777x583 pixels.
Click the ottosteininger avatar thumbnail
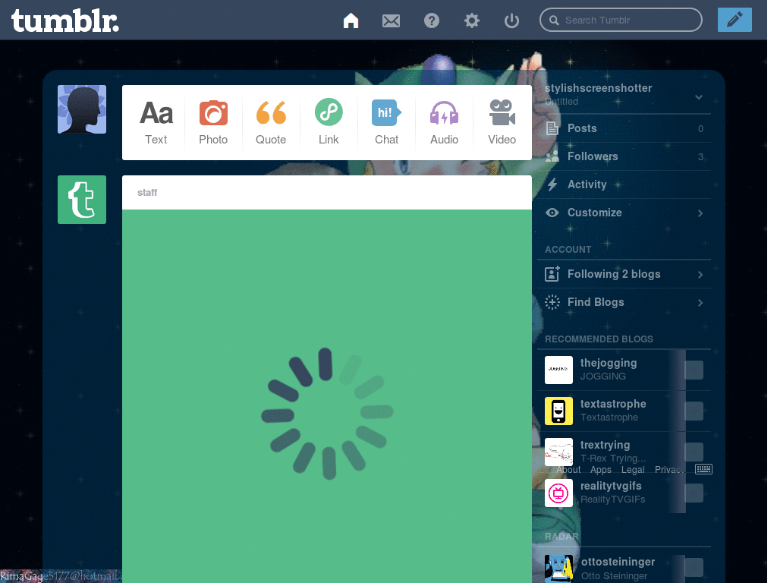pos(558,569)
